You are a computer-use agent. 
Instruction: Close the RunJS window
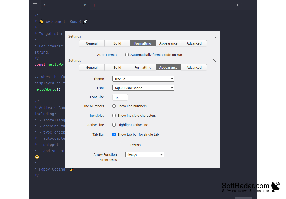(250, 5)
